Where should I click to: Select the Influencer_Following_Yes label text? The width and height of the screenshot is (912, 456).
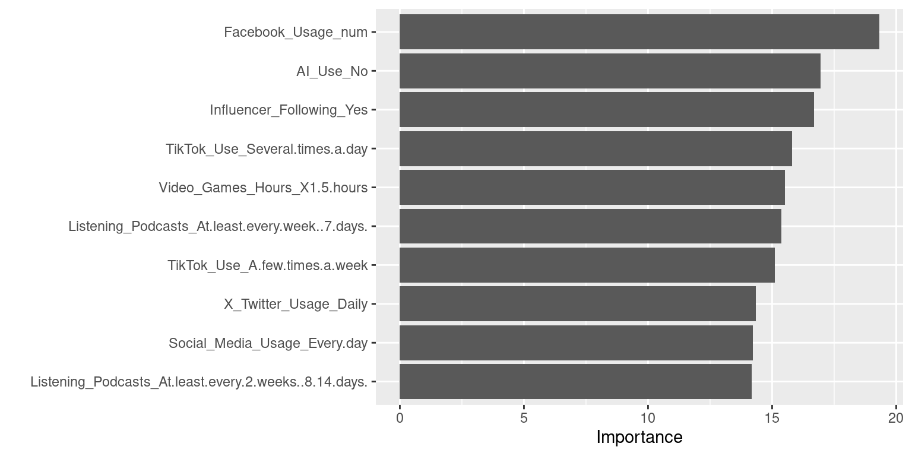(289, 110)
